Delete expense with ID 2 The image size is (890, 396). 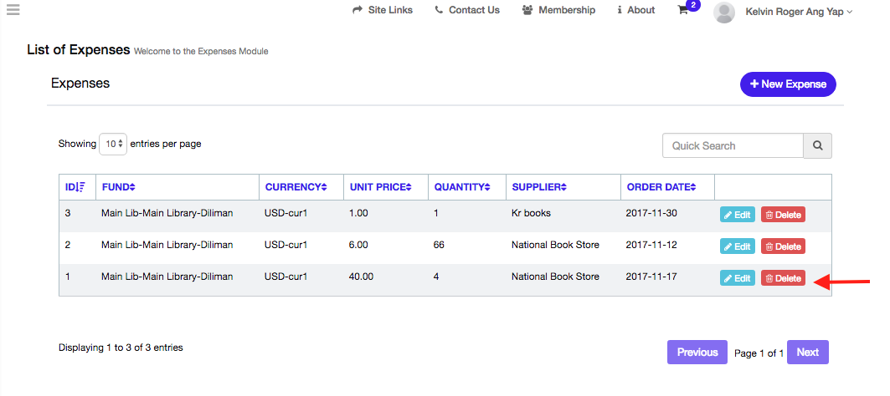(783, 246)
